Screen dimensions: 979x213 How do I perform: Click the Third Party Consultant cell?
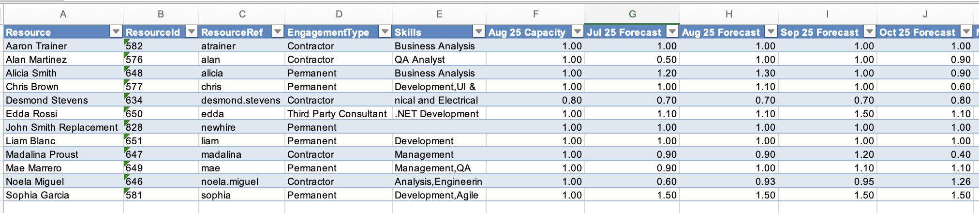[337, 114]
